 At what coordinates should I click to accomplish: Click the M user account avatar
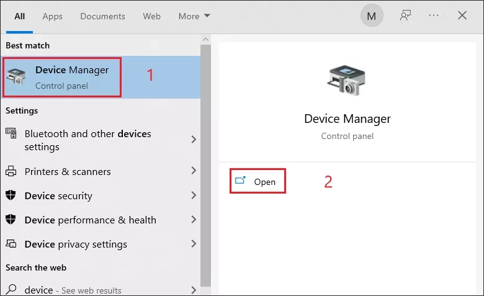click(372, 16)
